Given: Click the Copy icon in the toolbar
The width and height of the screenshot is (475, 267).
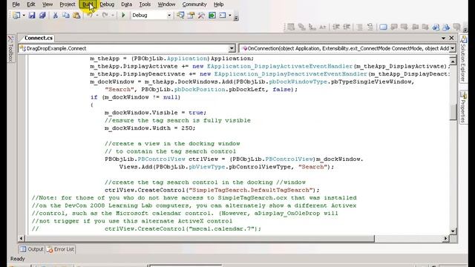Looking at the screenshot, I should pos(66,15).
